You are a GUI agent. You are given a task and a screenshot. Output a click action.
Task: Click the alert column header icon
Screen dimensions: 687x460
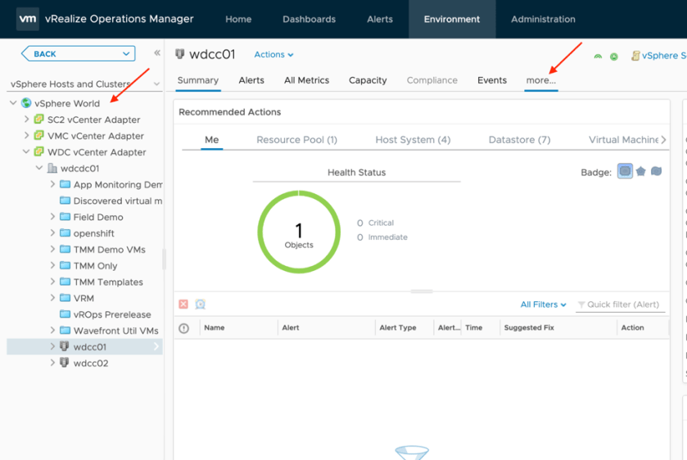point(184,328)
